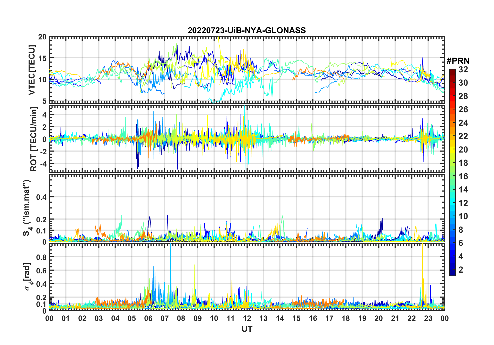Click sigma phi axis tick label 0.8
494x345 pixels.
[x=41, y=257]
